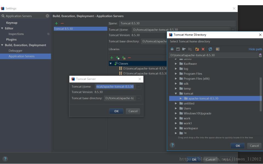Expand the Program Files (x86) folder

pyautogui.click(x=176, y=79)
